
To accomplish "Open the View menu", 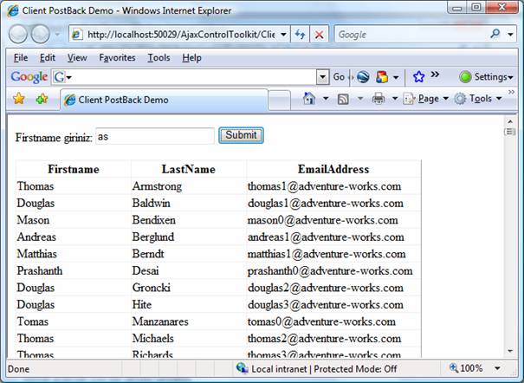I will click(77, 58).
